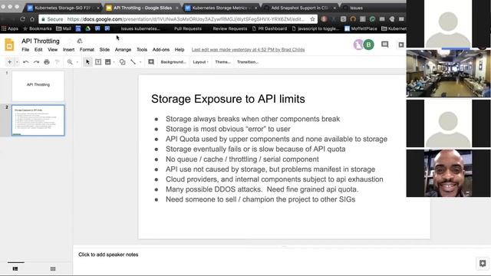The image size is (491, 276).
Task: Open the File menu
Action: pos(25,49)
